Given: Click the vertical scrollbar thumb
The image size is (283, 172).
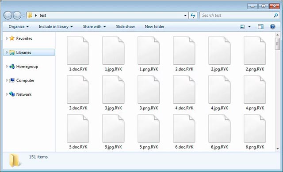Looking at the screenshot, I should tap(278, 44).
